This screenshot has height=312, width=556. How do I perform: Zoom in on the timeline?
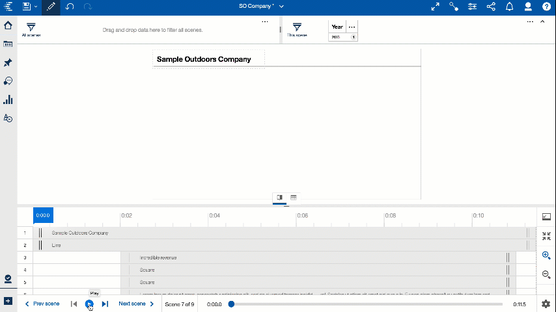click(546, 255)
